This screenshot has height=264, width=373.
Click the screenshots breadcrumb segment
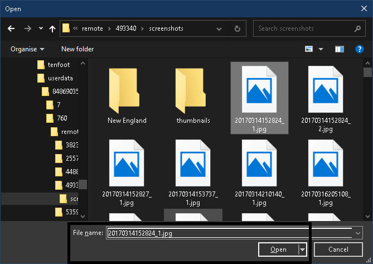[x=166, y=28]
